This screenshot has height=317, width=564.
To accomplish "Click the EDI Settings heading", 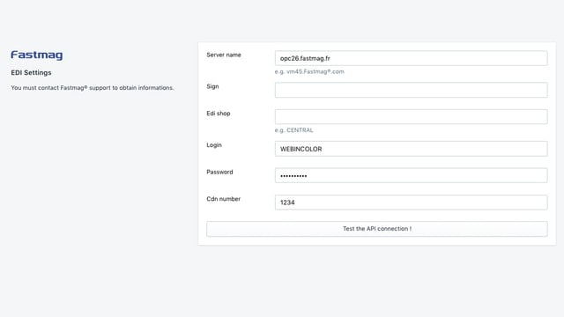I will click(32, 72).
